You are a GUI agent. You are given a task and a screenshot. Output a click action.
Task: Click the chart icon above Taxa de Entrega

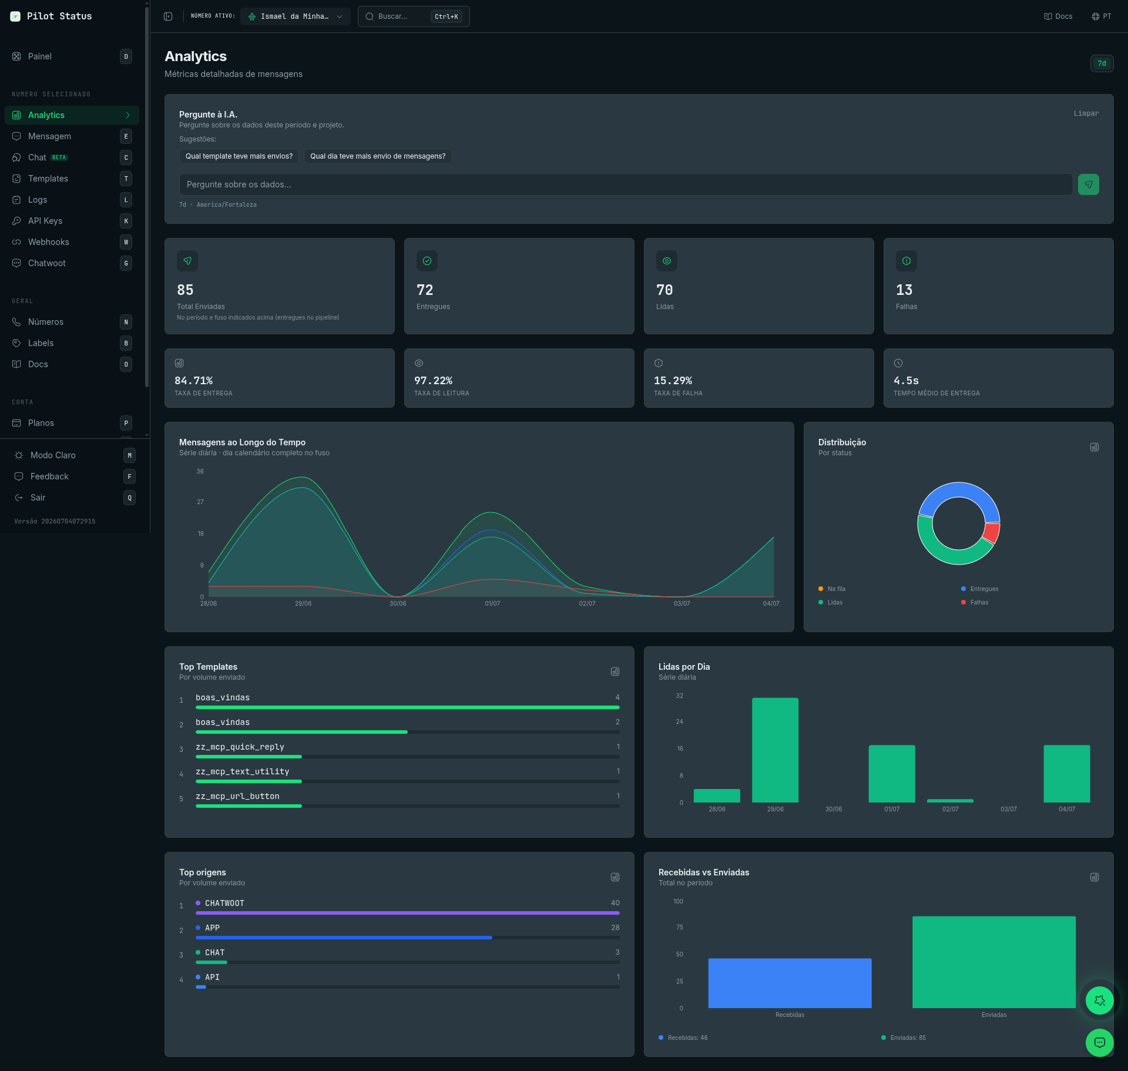coord(179,363)
